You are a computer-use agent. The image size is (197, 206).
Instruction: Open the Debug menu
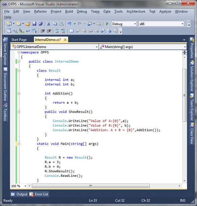(82, 11)
